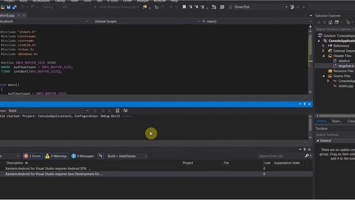
Task: Click Search Error List field
Action: pyautogui.click(x=281, y=156)
